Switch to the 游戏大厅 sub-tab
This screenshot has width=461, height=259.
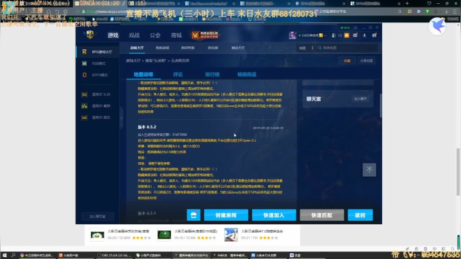click(137, 47)
